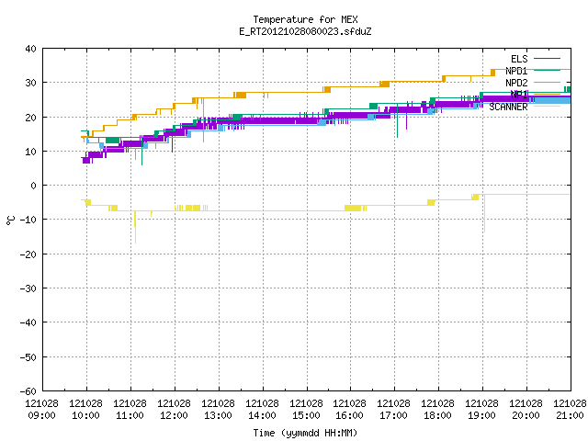Click the y-axis label 0
This screenshot has height=441, width=588.
[x=34, y=186]
